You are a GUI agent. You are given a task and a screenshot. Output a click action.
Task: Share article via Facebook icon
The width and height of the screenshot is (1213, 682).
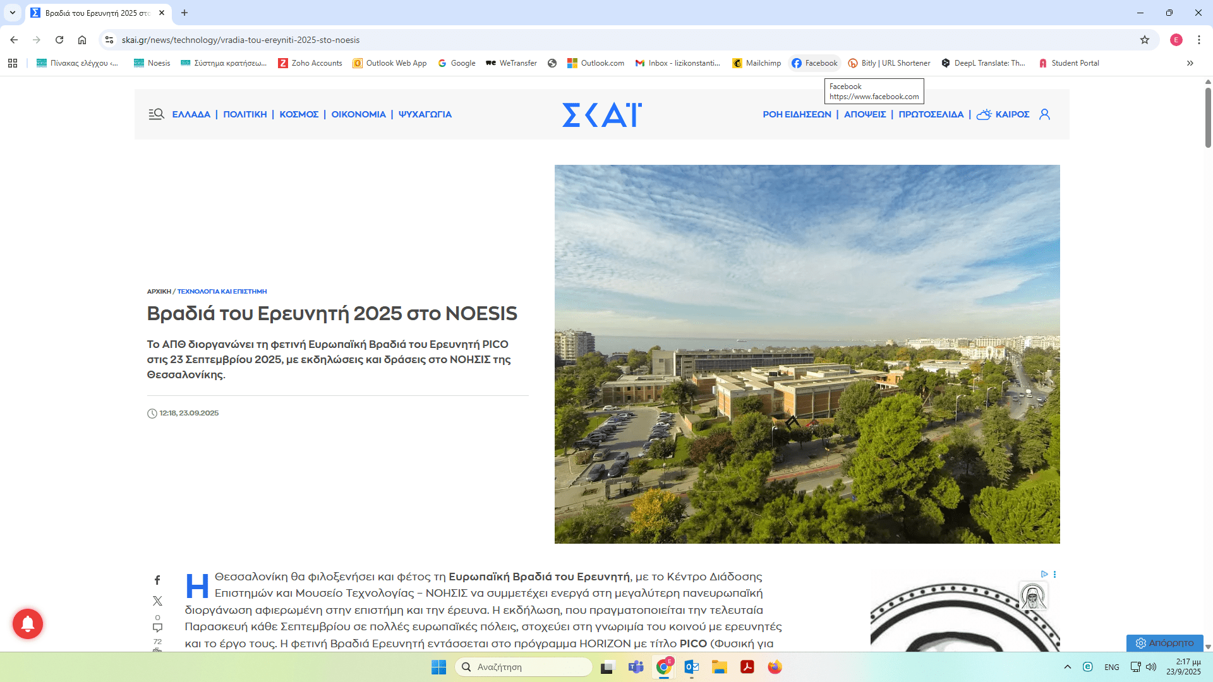pos(157,580)
